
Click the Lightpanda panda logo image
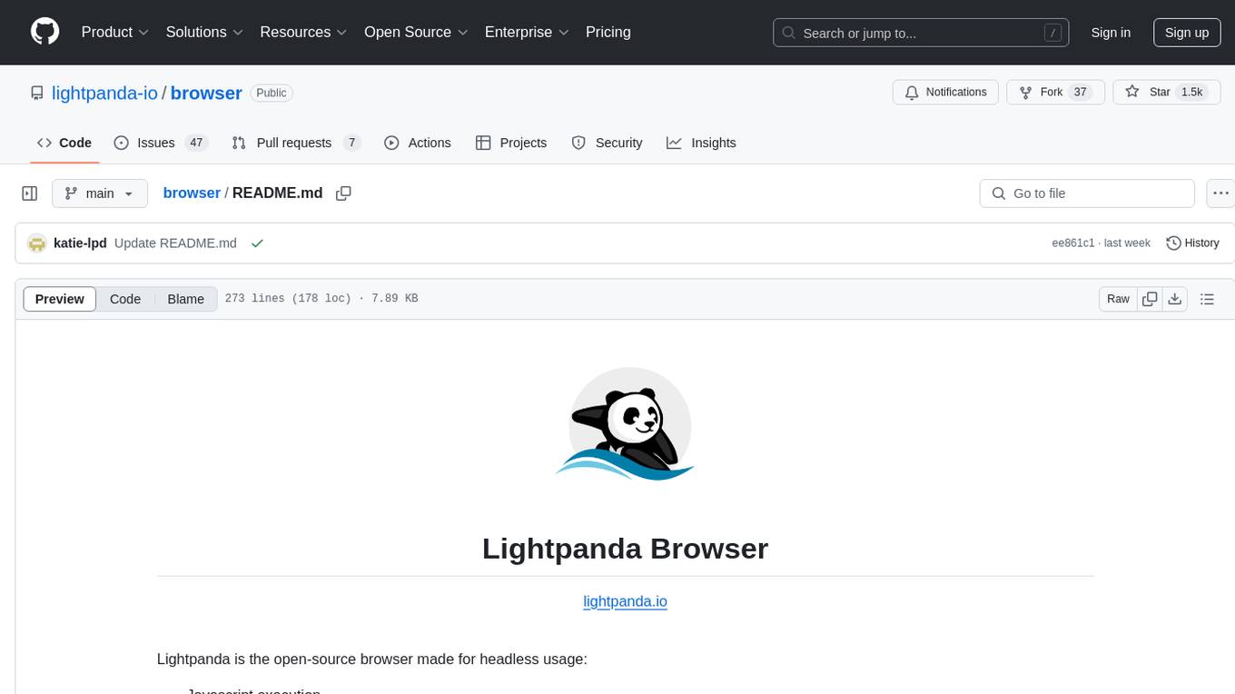pyautogui.click(x=626, y=423)
